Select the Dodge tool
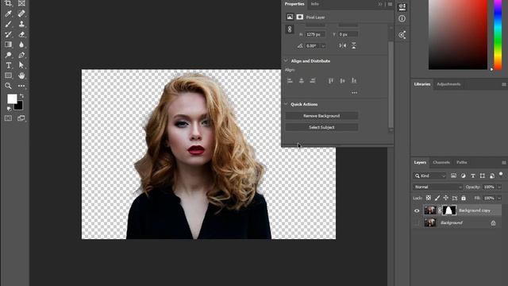This screenshot has width=508, height=286. [8, 55]
